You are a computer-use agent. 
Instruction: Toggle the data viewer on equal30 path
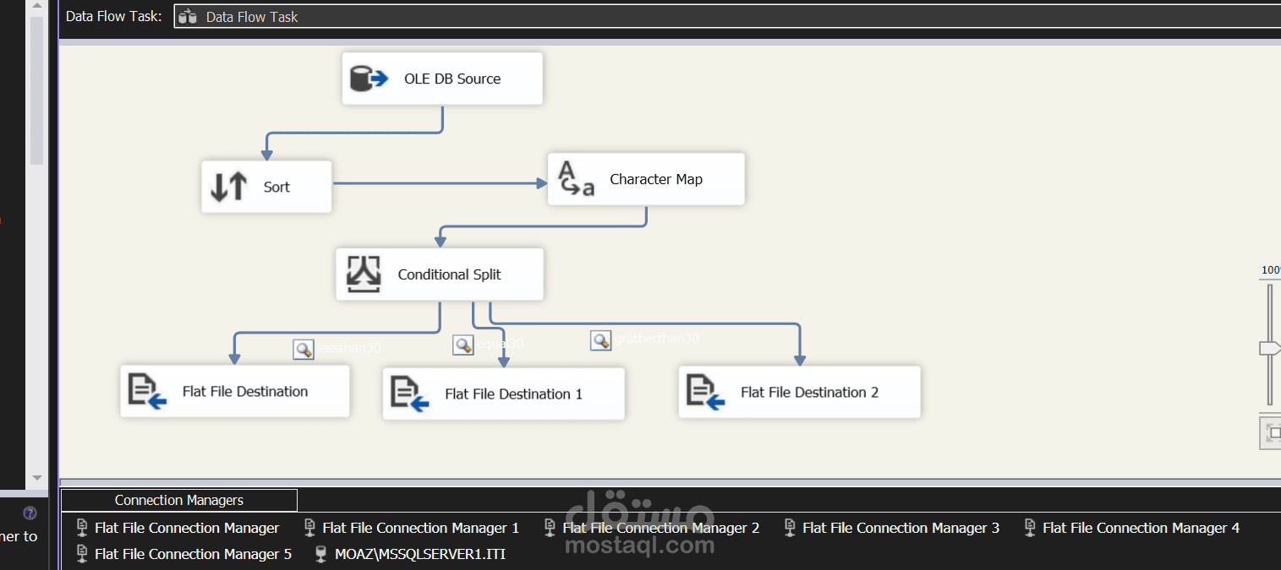(x=463, y=345)
